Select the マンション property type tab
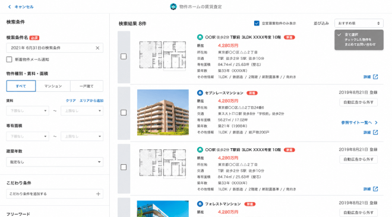 pos(53,86)
